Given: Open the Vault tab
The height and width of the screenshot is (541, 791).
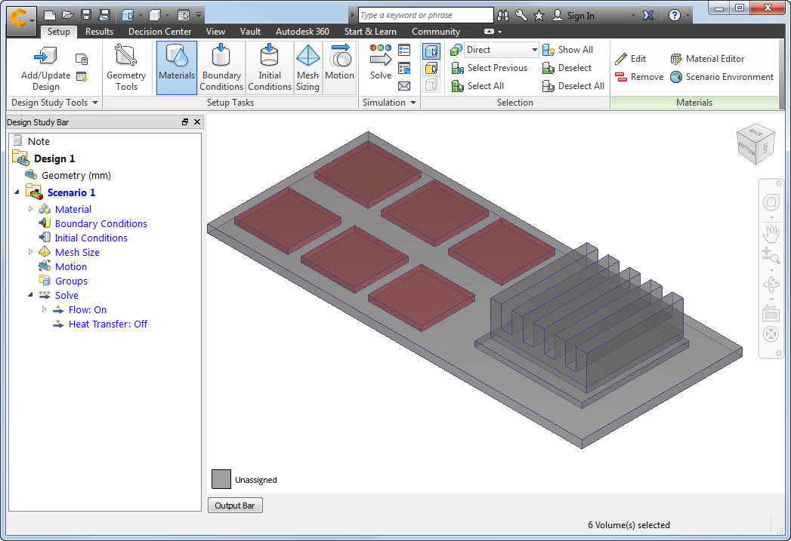Looking at the screenshot, I should [x=250, y=32].
